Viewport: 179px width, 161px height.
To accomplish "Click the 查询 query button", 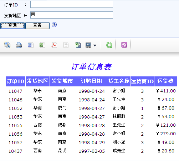I will [x=12, y=25].
